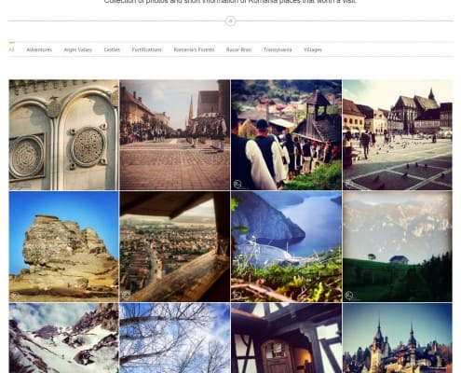This screenshot has height=373, width=461.
Task: Select the Villages filter
Action: (313, 49)
